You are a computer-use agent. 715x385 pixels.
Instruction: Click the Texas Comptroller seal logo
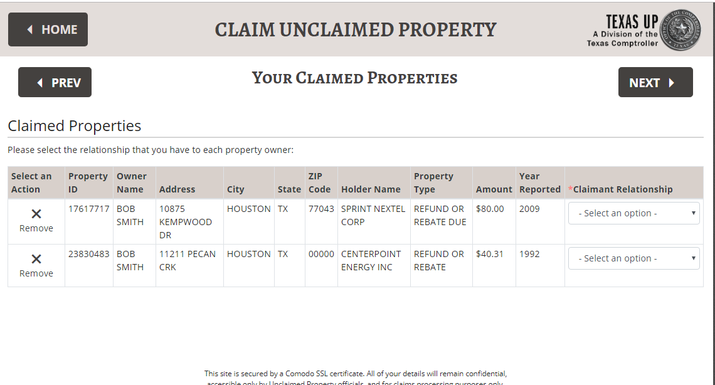(682, 29)
